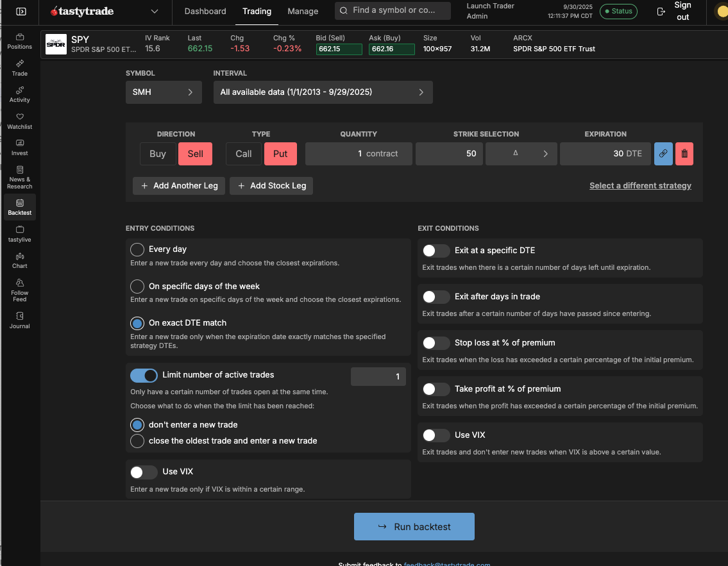This screenshot has width=728, height=566.
Task: Click Select a different strategy link
Action: pos(640,186)
